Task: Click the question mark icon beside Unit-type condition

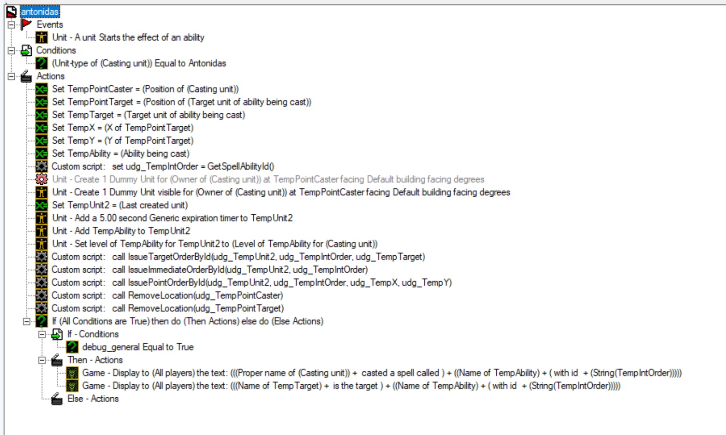Action: (42, 63)
